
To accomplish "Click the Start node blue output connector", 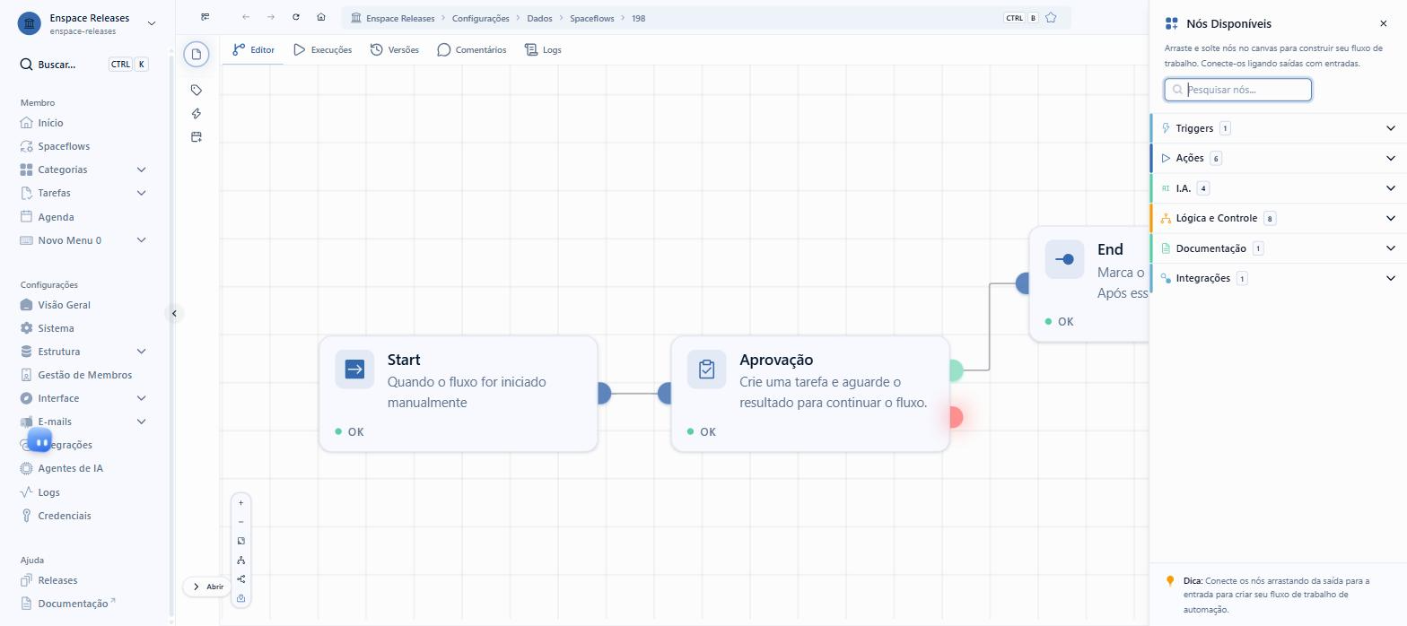I will (x=603, y=393).
